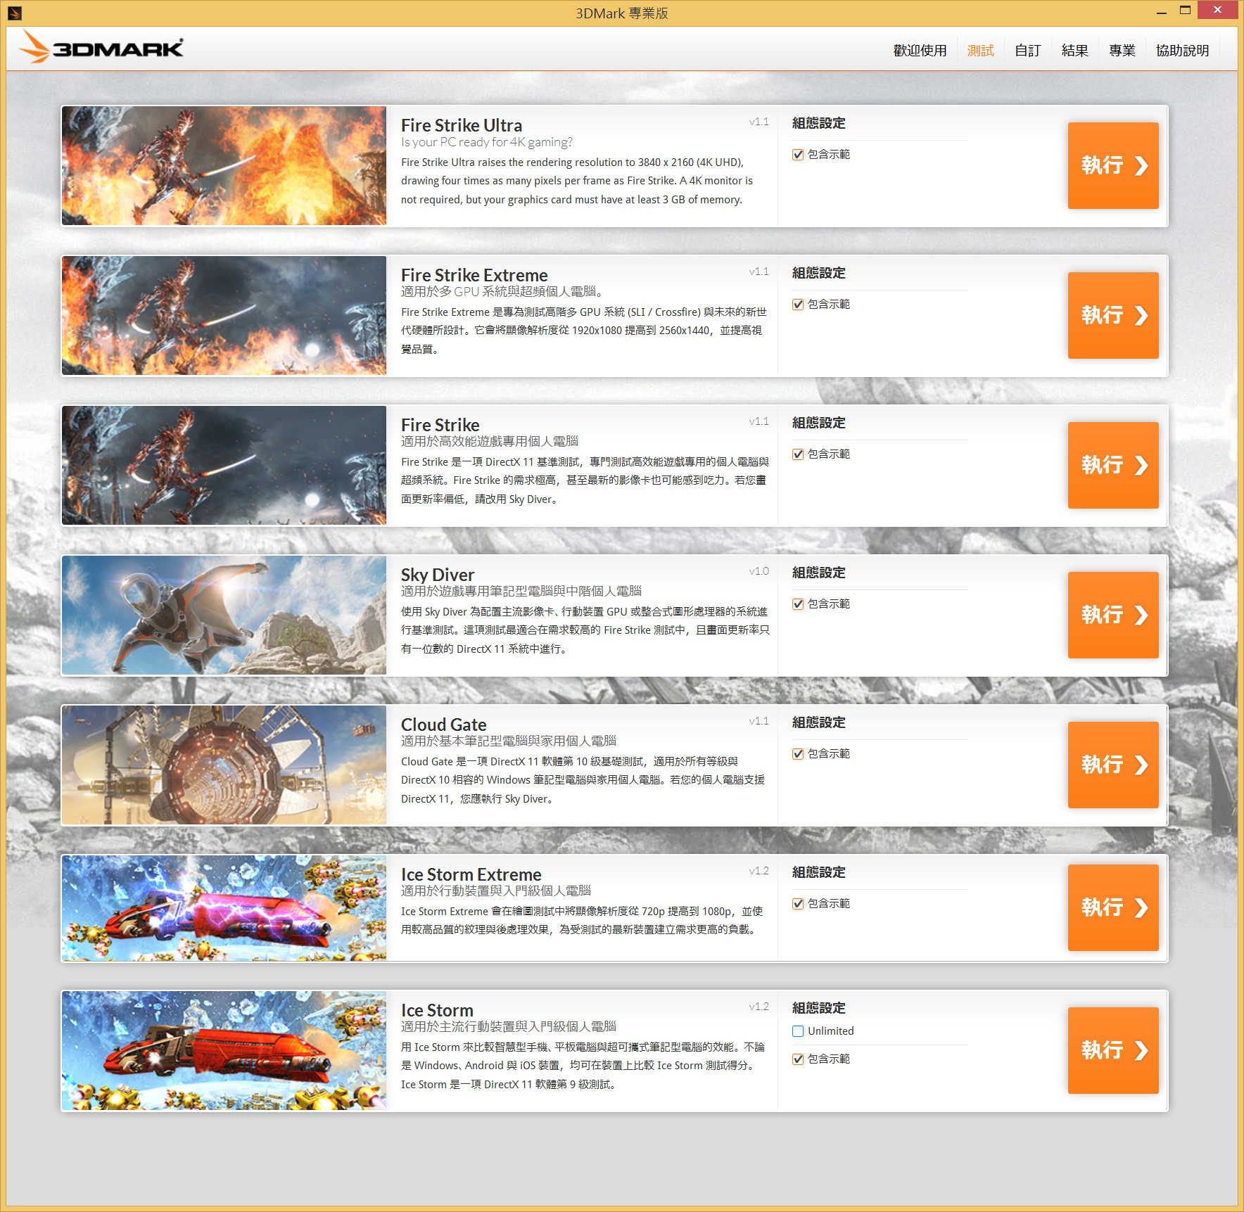Enable the Unlimited option for Ice Storm
1244x1212 pixels.
[798, 1031]
